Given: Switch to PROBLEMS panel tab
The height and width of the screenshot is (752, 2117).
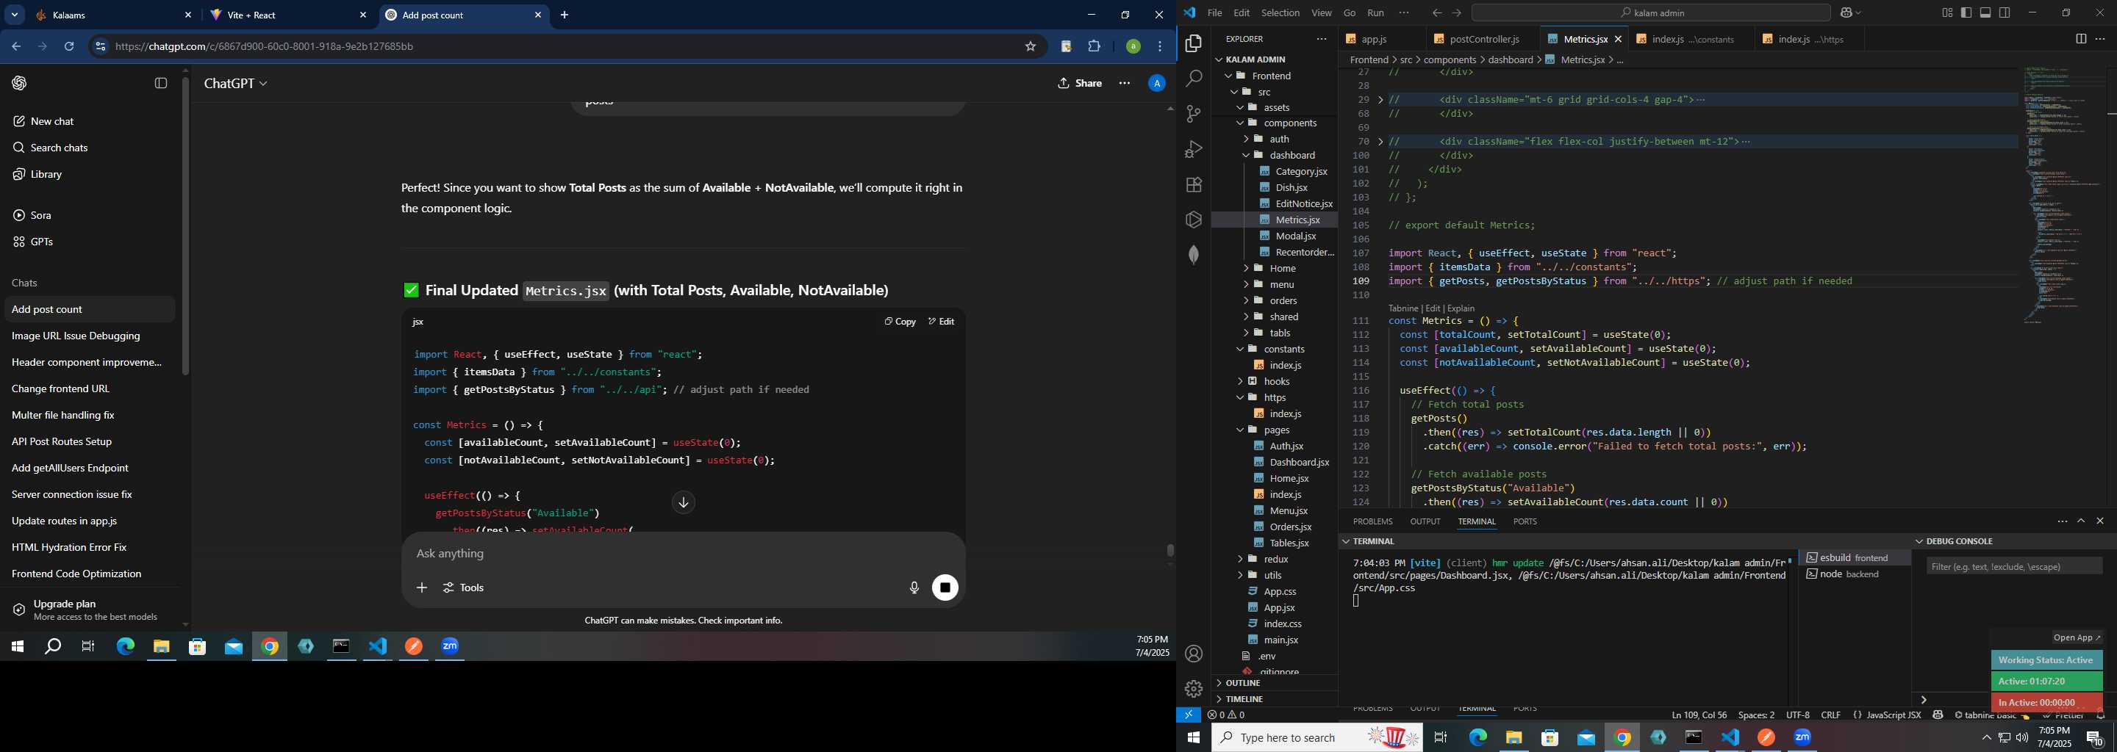Looking at the screenshot, I should click(1372, 522).
